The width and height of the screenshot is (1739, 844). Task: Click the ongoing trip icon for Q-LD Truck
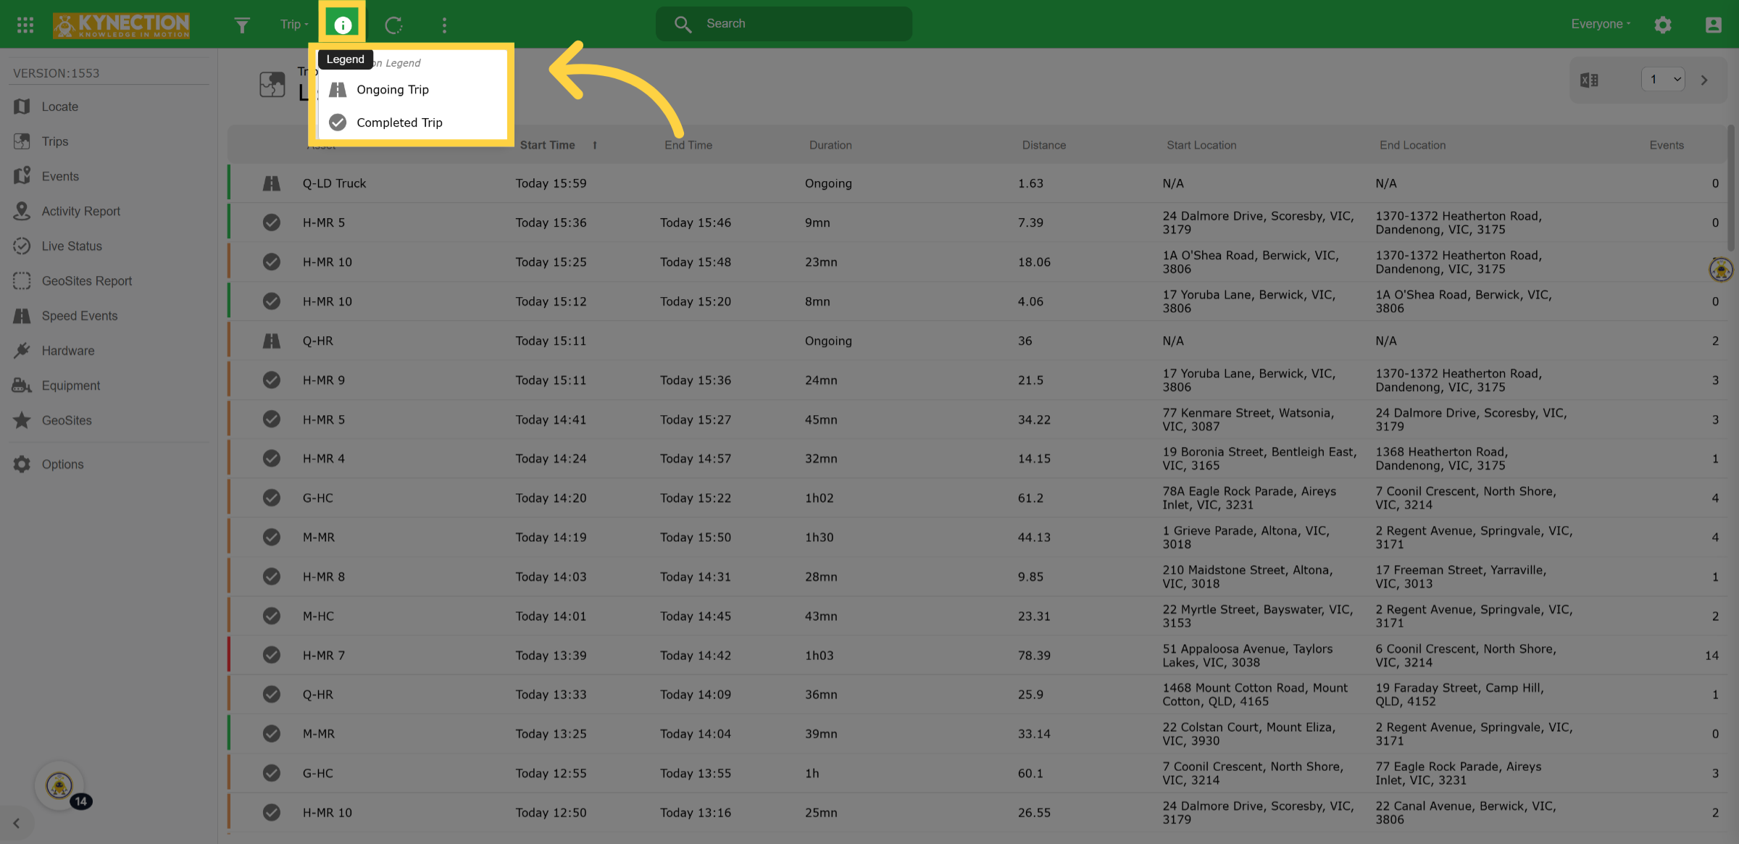pos(272,183)
